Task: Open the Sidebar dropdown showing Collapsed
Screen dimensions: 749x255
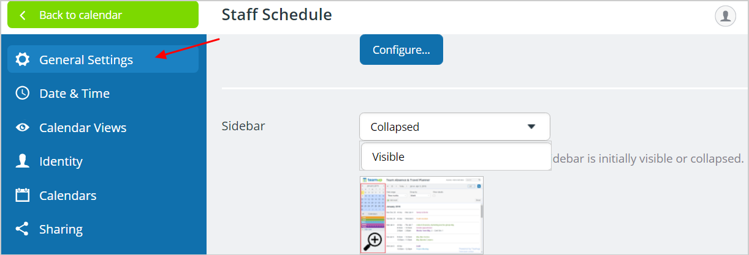Action: pos(455,127)
